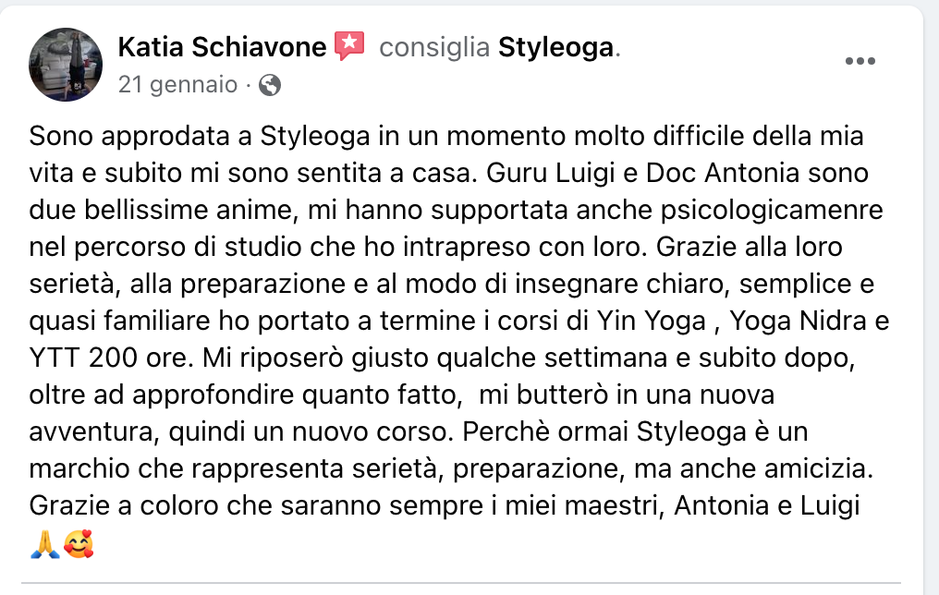Click the '21 gennaio' post timestamp

click(x=177, y=86)
